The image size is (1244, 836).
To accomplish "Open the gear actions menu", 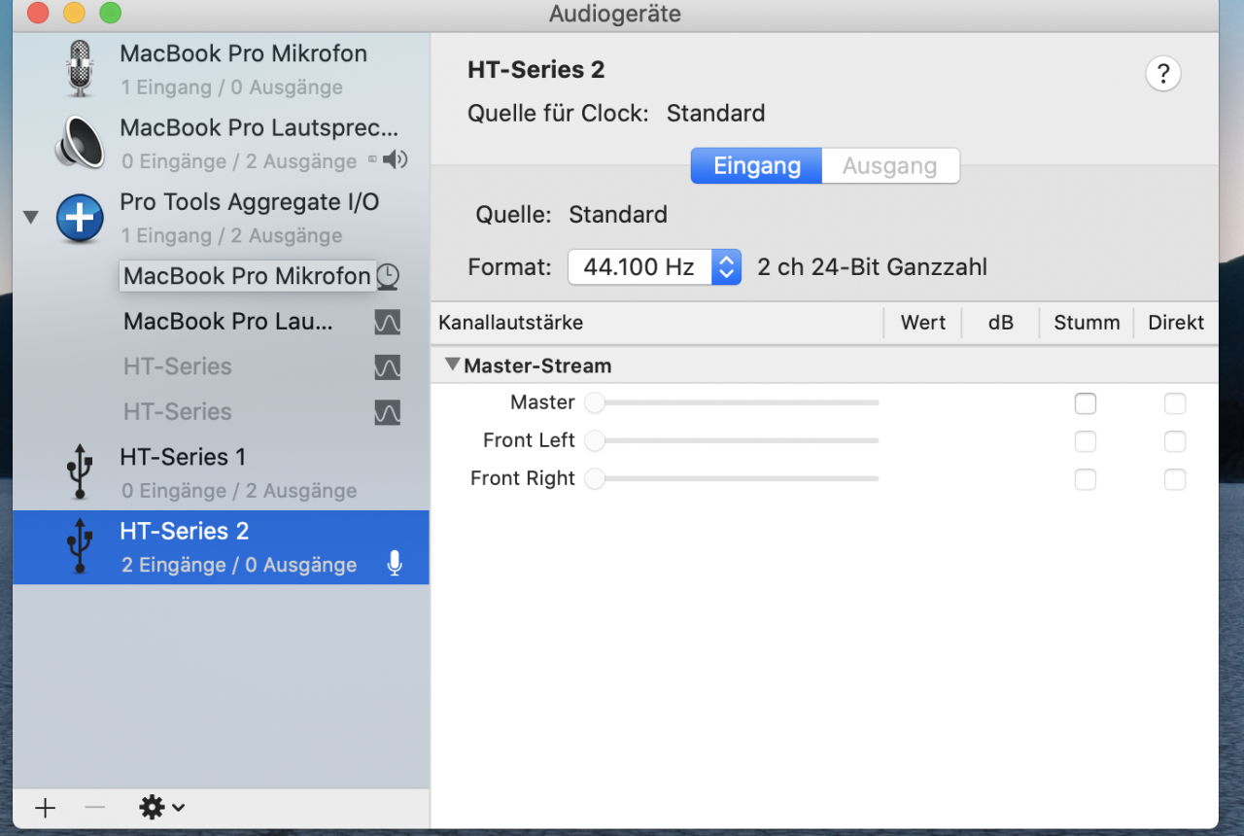I will (x=162, y=808).
